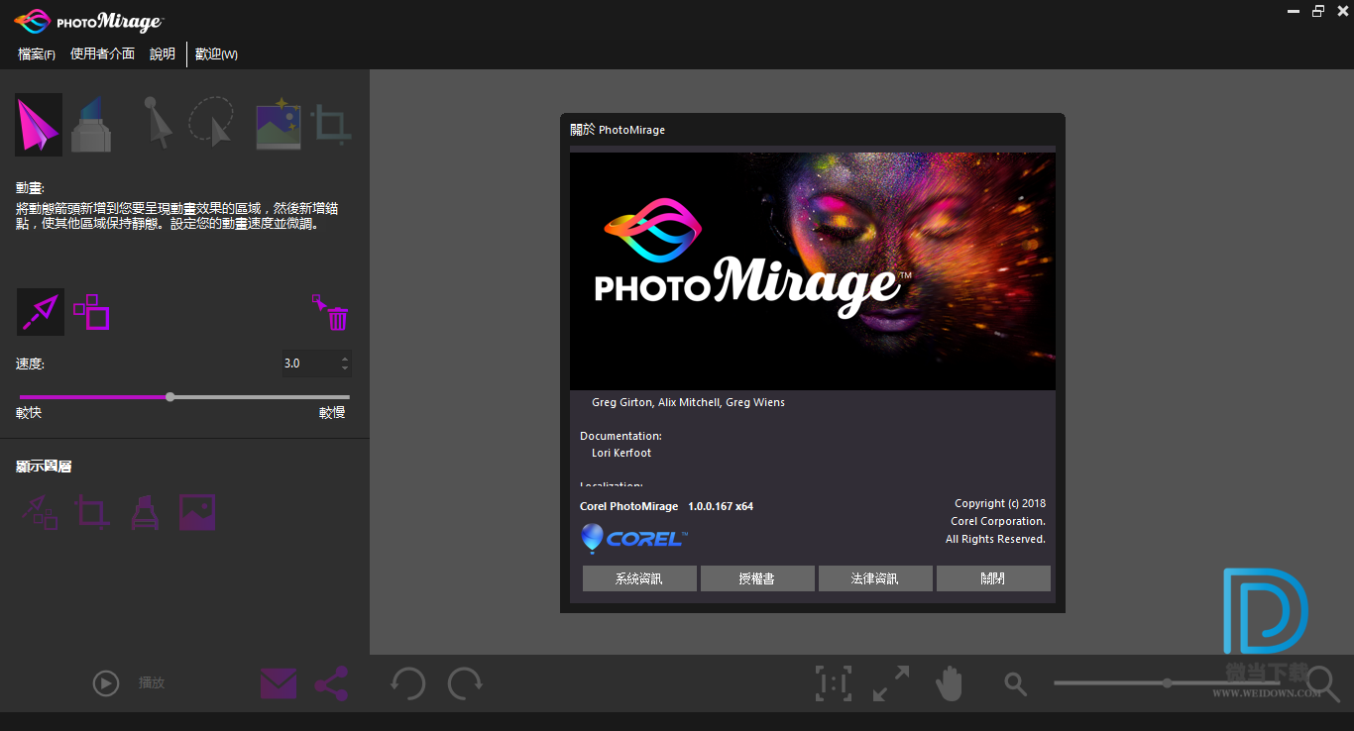Viewport: 1354px width, 731px height.
Task: Select the Pan hand tool
Action: point(950,683)
